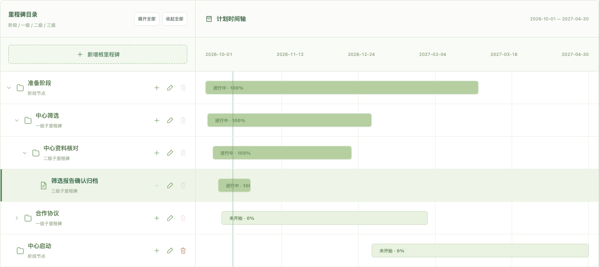The image size is (599, 267).
Task: Add child milestone under 中心资料核对
Action: click(157, 153)
